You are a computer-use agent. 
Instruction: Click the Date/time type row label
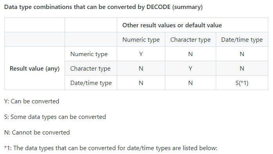click(91, 83)
